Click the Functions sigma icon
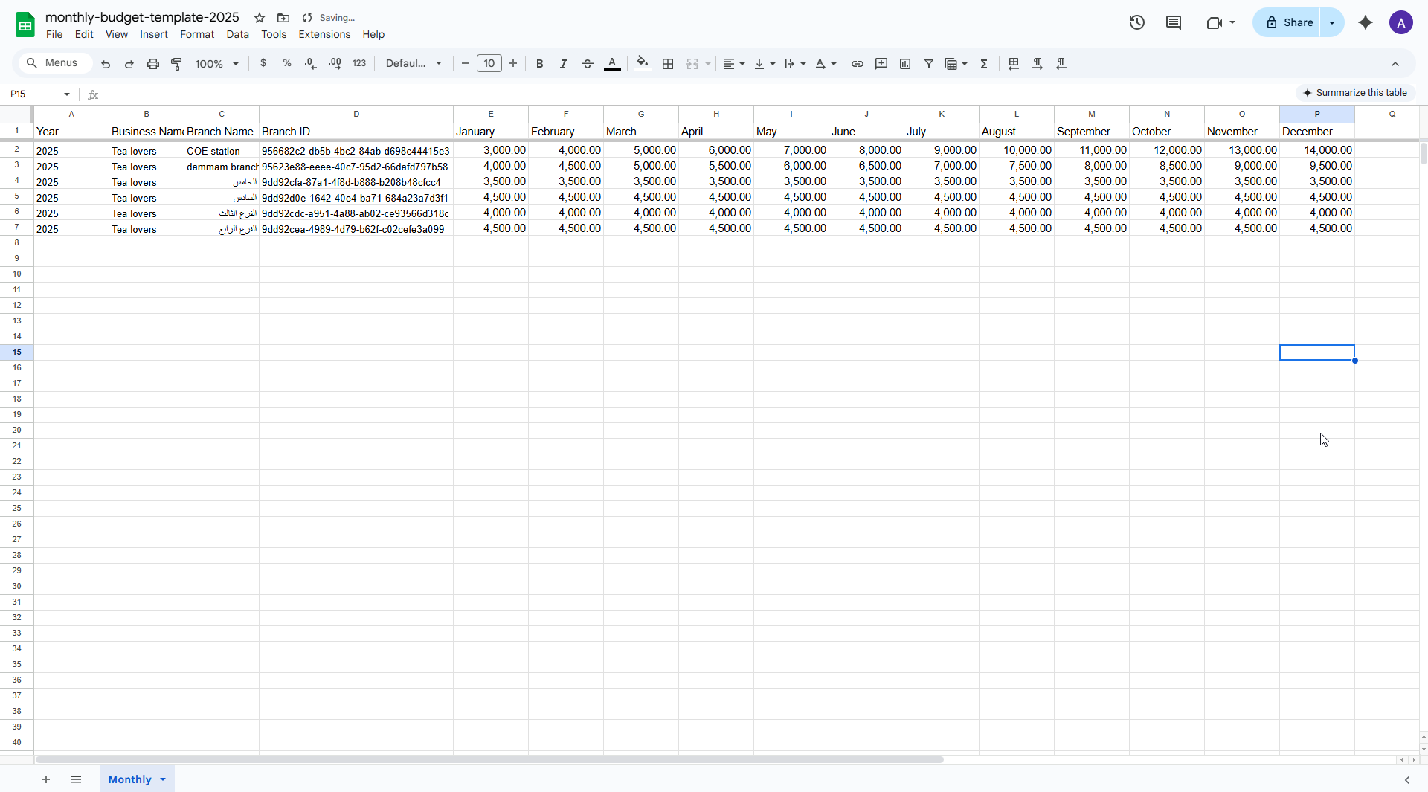1428x792 pixels. coord(984,64)
